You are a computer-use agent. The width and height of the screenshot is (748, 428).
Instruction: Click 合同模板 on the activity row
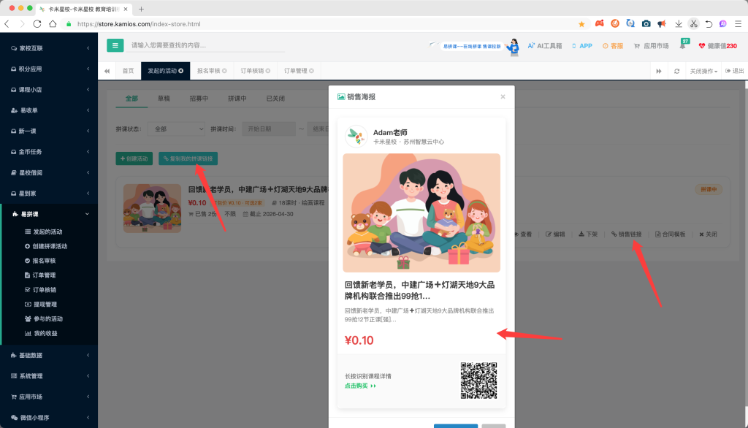point(671,234)
